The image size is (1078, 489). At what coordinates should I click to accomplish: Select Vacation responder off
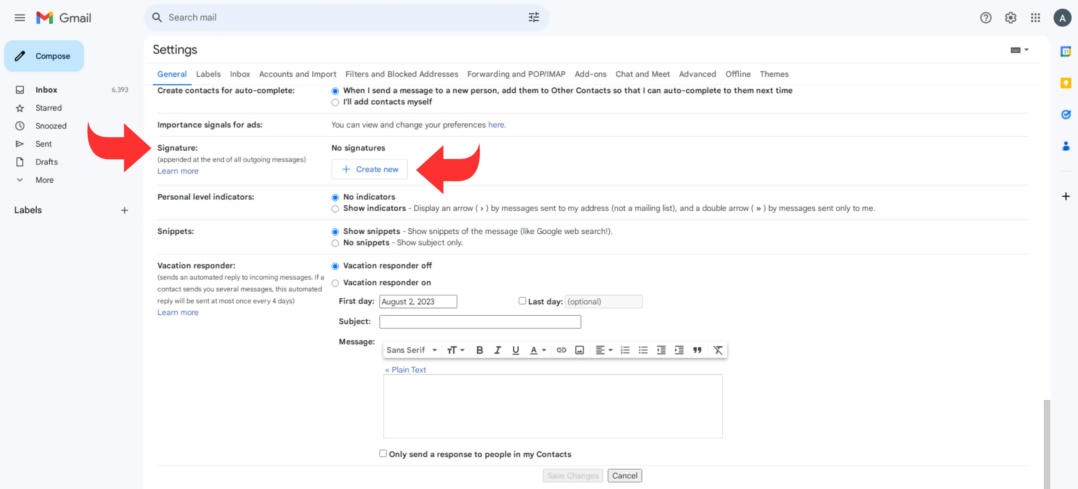[335, 266]
